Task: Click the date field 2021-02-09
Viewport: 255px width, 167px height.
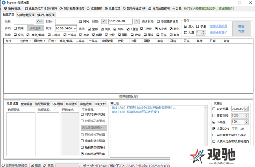Action: [x=120, y=21]
